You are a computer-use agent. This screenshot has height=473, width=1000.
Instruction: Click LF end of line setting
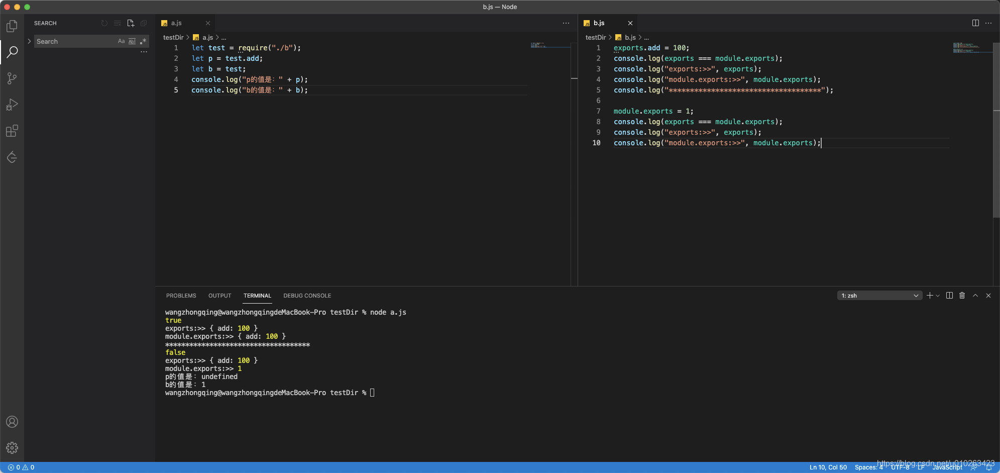point(921,467)
